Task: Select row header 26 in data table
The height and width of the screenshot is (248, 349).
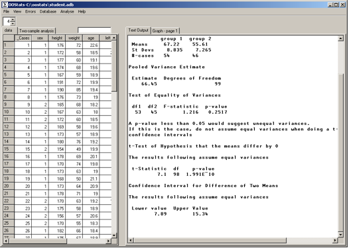Action: pyautogui.click(x=9, y=231)
